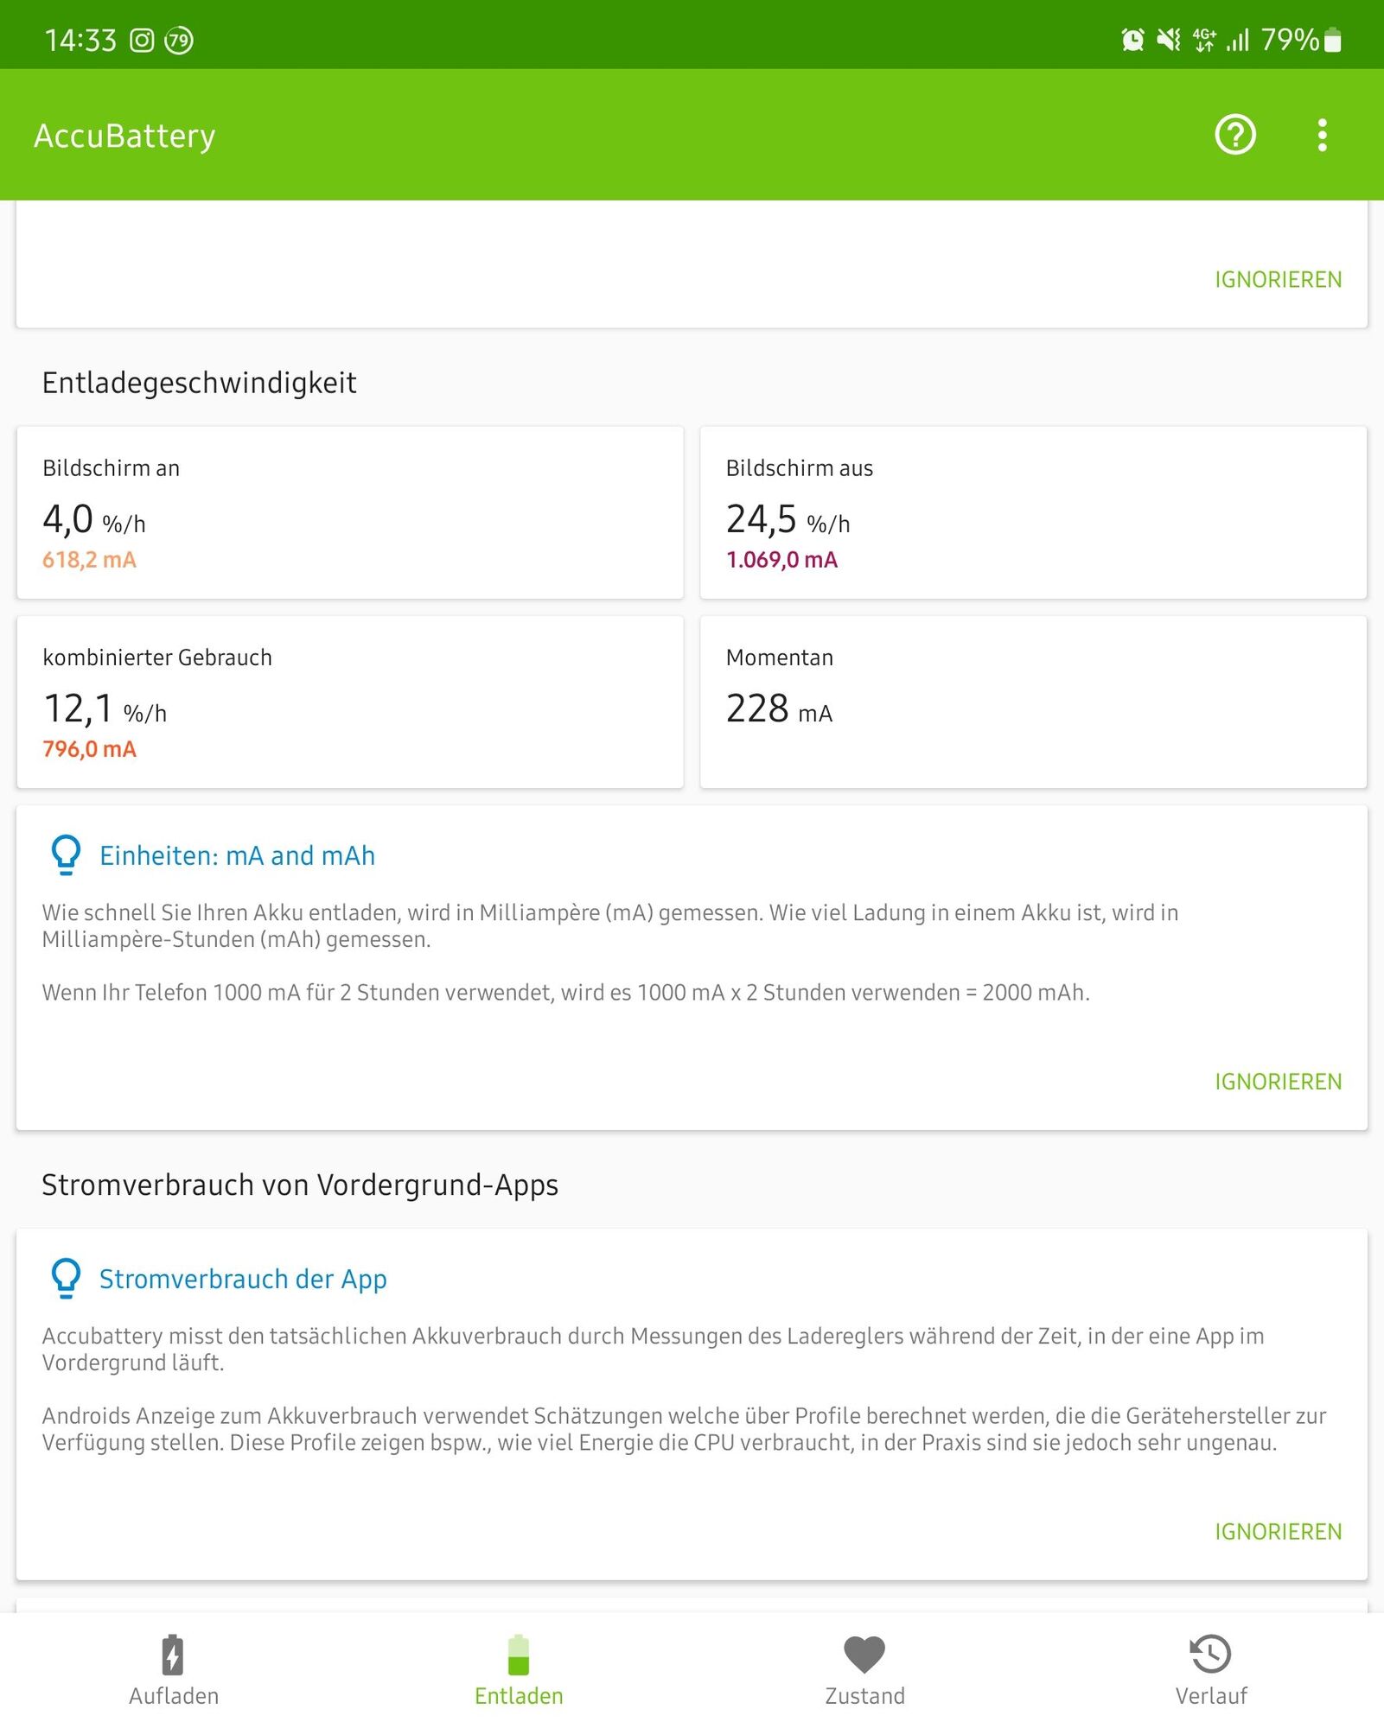
Task: Tap the topmost IGNORIEREN button
Action: pos(1278,280)
